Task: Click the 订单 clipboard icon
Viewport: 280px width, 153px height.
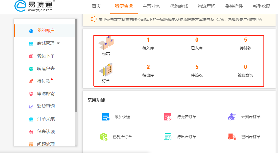Action: pyautogui.click(x=106, y=69)
